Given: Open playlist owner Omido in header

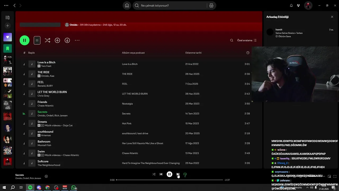Looking at the screenshot, I should (x=74, y=25).
